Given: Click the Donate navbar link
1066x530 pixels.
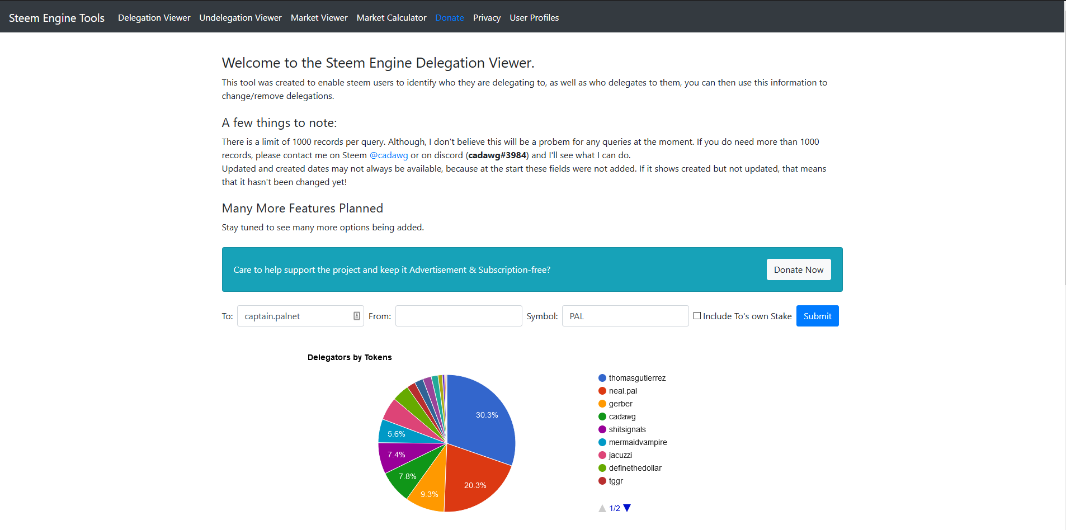Looking at the screenshot, I should (x=450, y=18).
